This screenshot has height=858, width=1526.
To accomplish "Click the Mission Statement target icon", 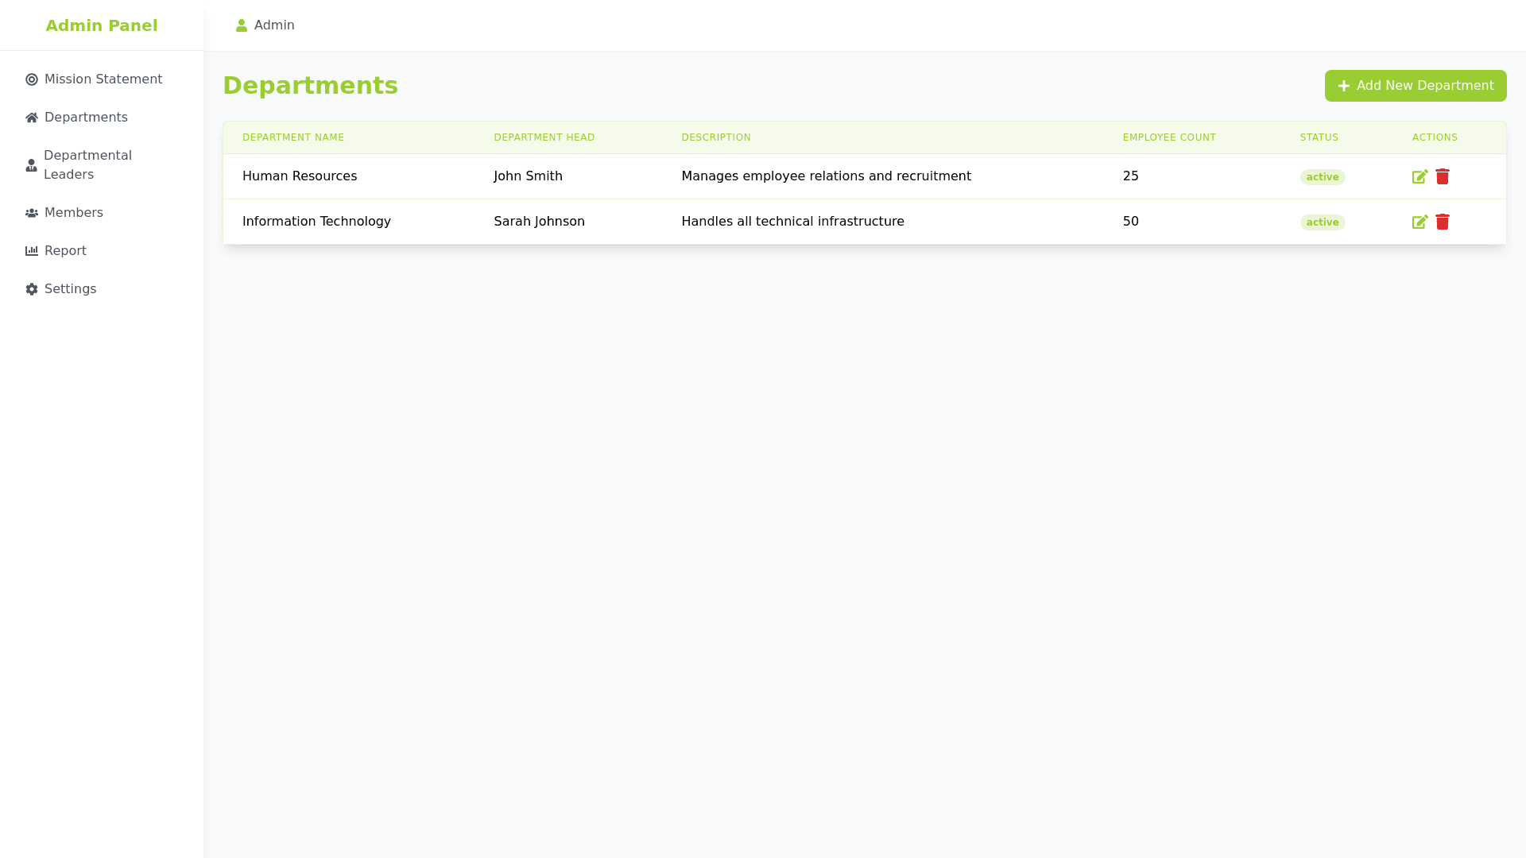I will point(32,79).
